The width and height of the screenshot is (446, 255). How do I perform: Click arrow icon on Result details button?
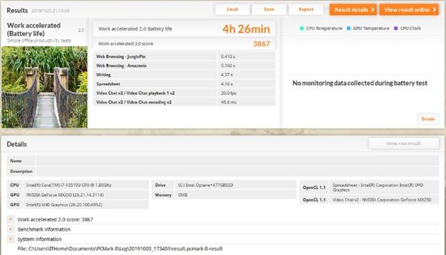[x=372, y=10]
